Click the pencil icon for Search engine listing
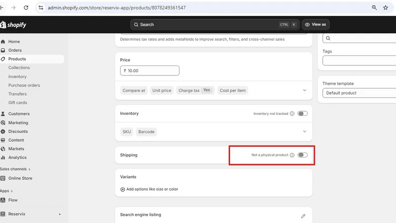The image size is (396, 223). [x=303, y=216]
